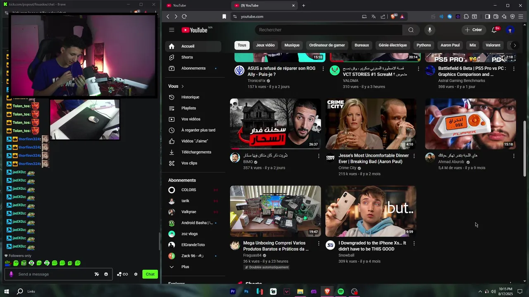Image resolution: width=529 pixels, height=297 pixels.
Task: Toggle the browser sidebar panel icon
Action: tap(487, 16)
